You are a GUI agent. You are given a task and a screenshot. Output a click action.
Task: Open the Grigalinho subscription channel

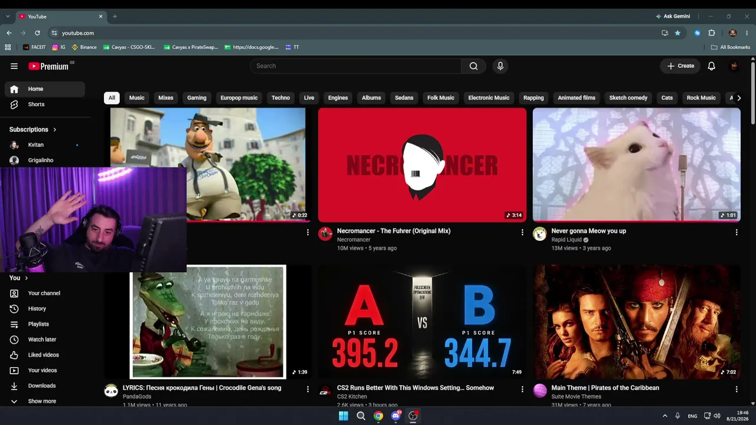coord(45,160)
